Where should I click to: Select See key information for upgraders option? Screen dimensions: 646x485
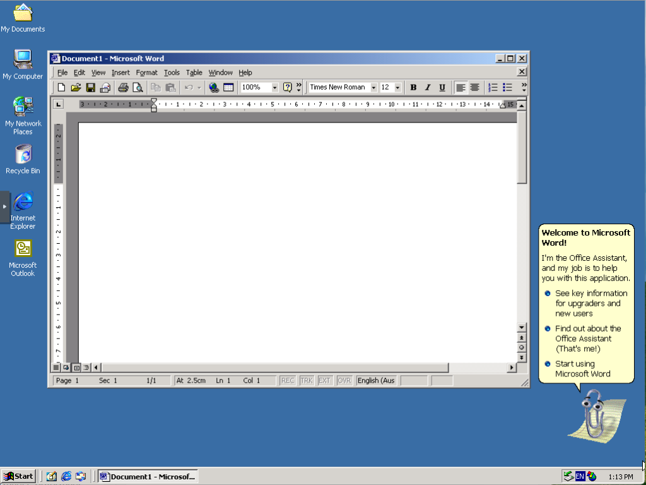[591, 304]
